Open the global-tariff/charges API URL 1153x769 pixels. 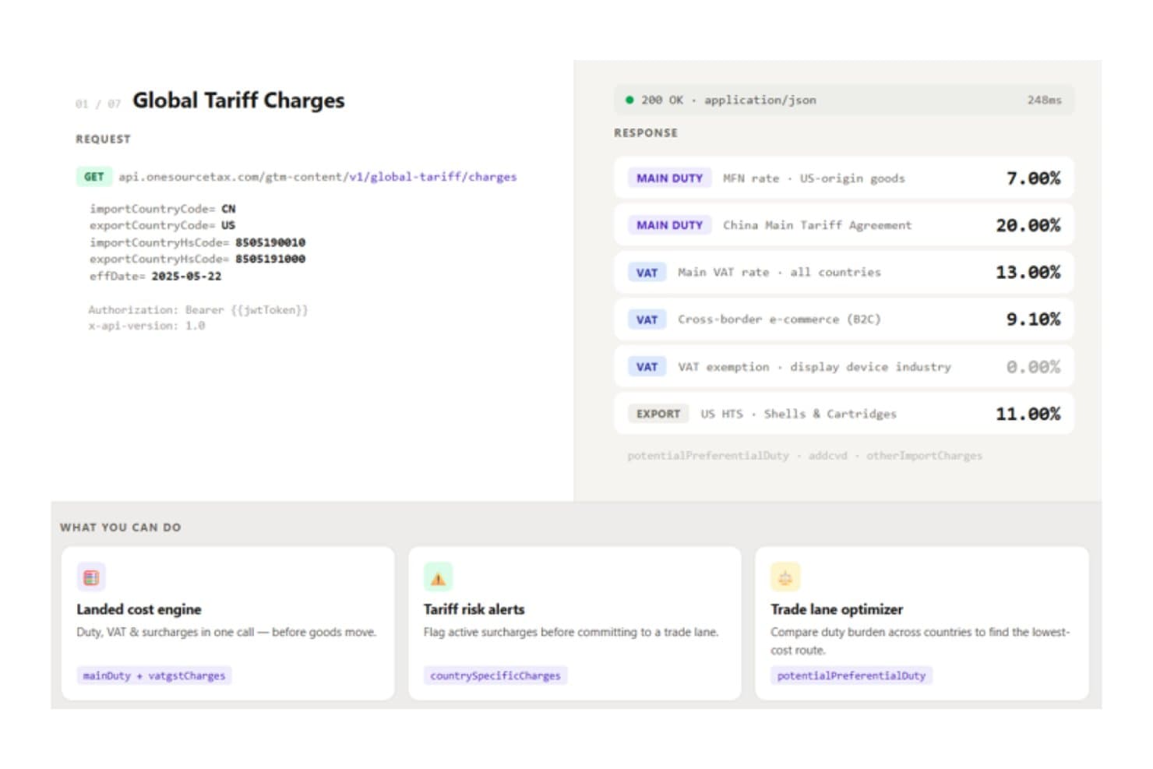coord(317,177)
